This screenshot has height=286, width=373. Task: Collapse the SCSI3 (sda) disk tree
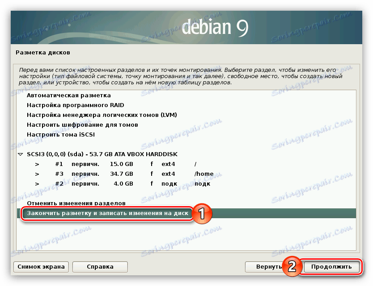21,154
